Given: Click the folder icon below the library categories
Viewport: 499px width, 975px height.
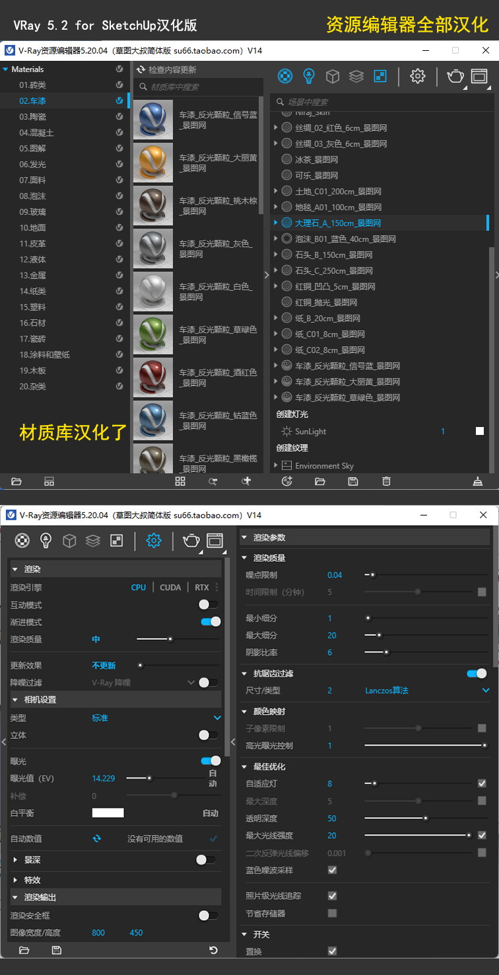Looking at the screenshot, I should point(17,481).
